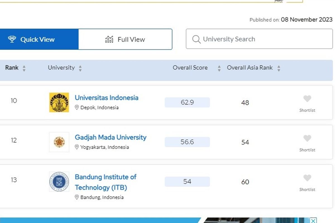Click the trophy icon on Quick View
335x223 pixels.
[x=12, y=39]
